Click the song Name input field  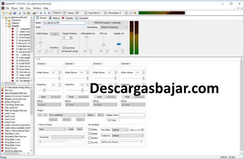[64, 23]
